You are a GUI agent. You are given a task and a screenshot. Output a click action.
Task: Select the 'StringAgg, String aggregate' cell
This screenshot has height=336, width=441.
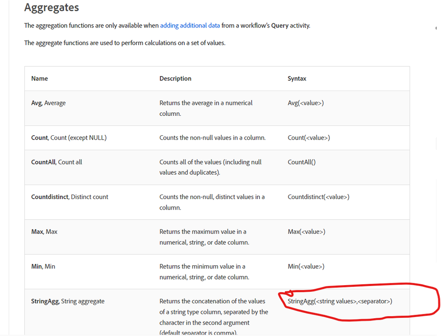tap(68, 302)
